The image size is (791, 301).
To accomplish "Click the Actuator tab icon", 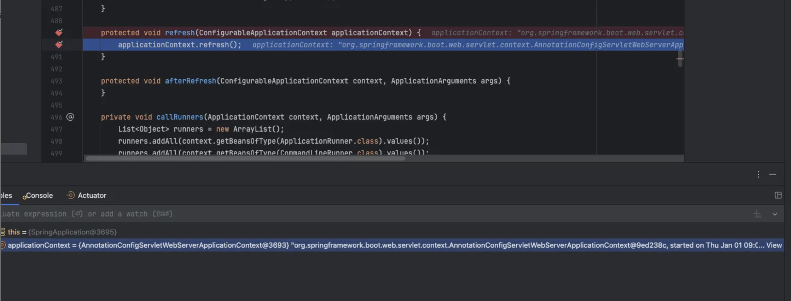I will (71, 195).
